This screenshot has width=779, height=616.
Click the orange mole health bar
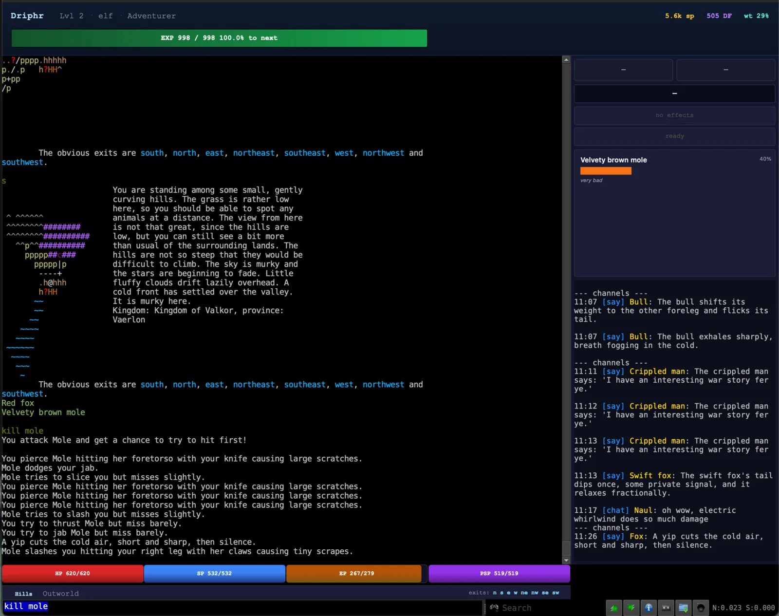pyautogui.click(x=606, y=171)
